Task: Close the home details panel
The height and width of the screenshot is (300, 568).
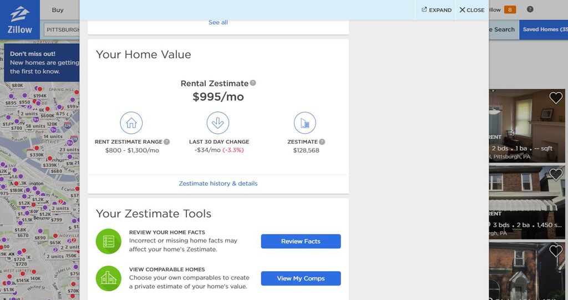Action: (x=471, y=10)
